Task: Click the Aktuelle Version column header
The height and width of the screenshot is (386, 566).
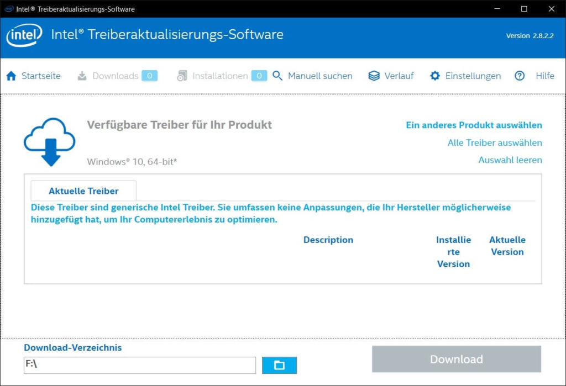Action: [x=507, y=246]
